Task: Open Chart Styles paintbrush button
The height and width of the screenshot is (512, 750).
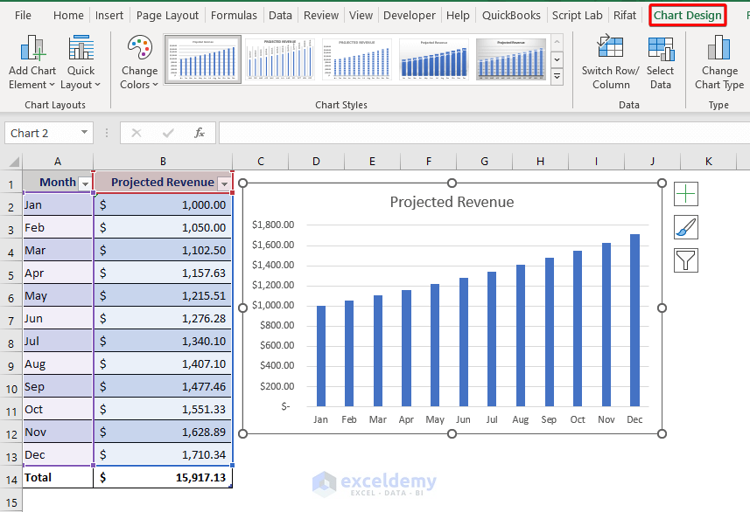Action: (x=686, y=227)
